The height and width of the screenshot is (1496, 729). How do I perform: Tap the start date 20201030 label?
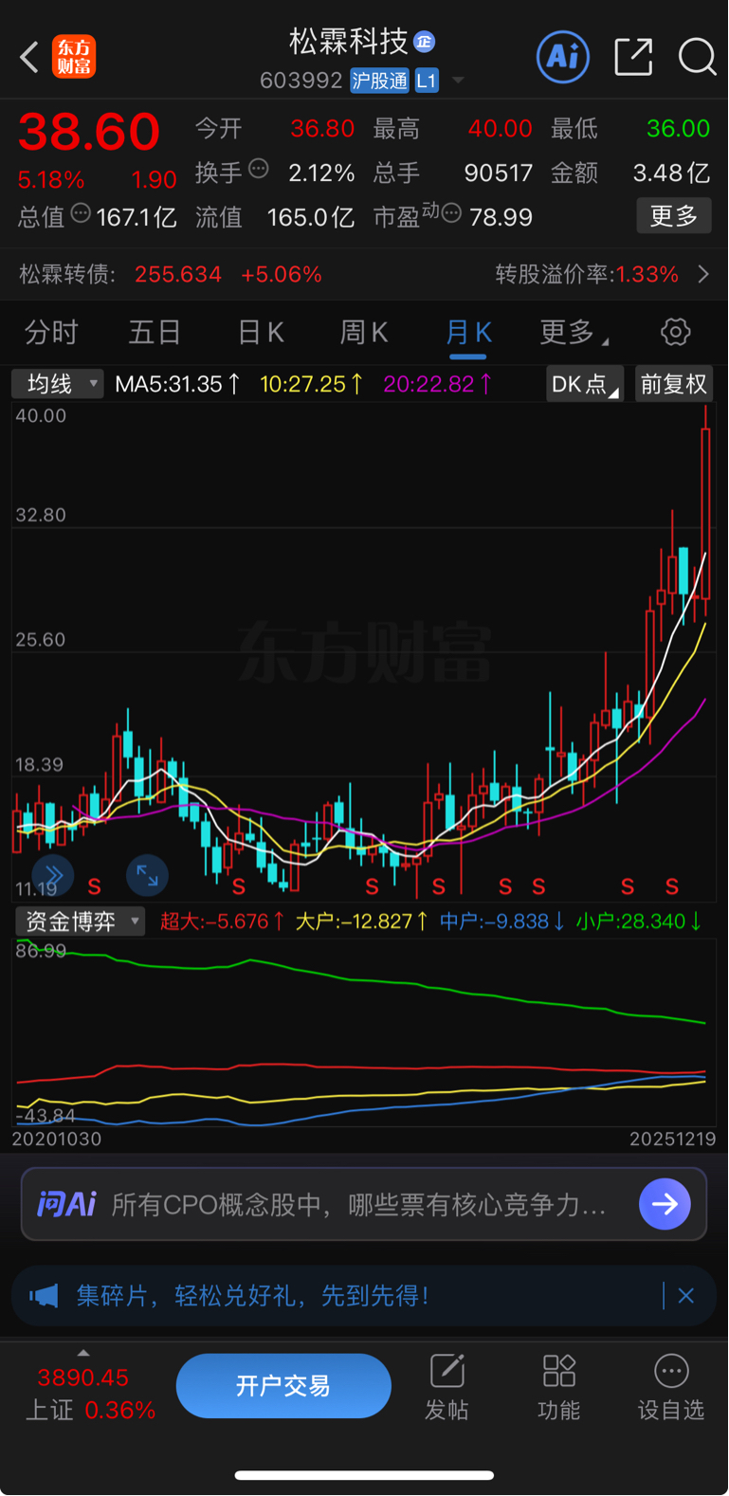click(57, 1139)
